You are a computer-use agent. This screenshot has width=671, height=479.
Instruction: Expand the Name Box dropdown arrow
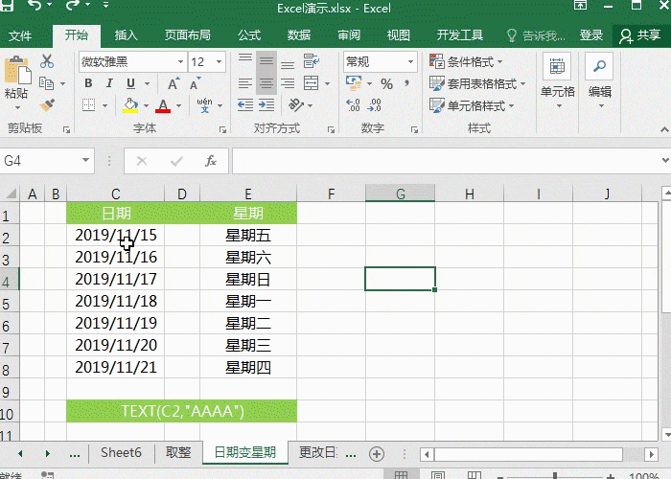tap(85, 160)
